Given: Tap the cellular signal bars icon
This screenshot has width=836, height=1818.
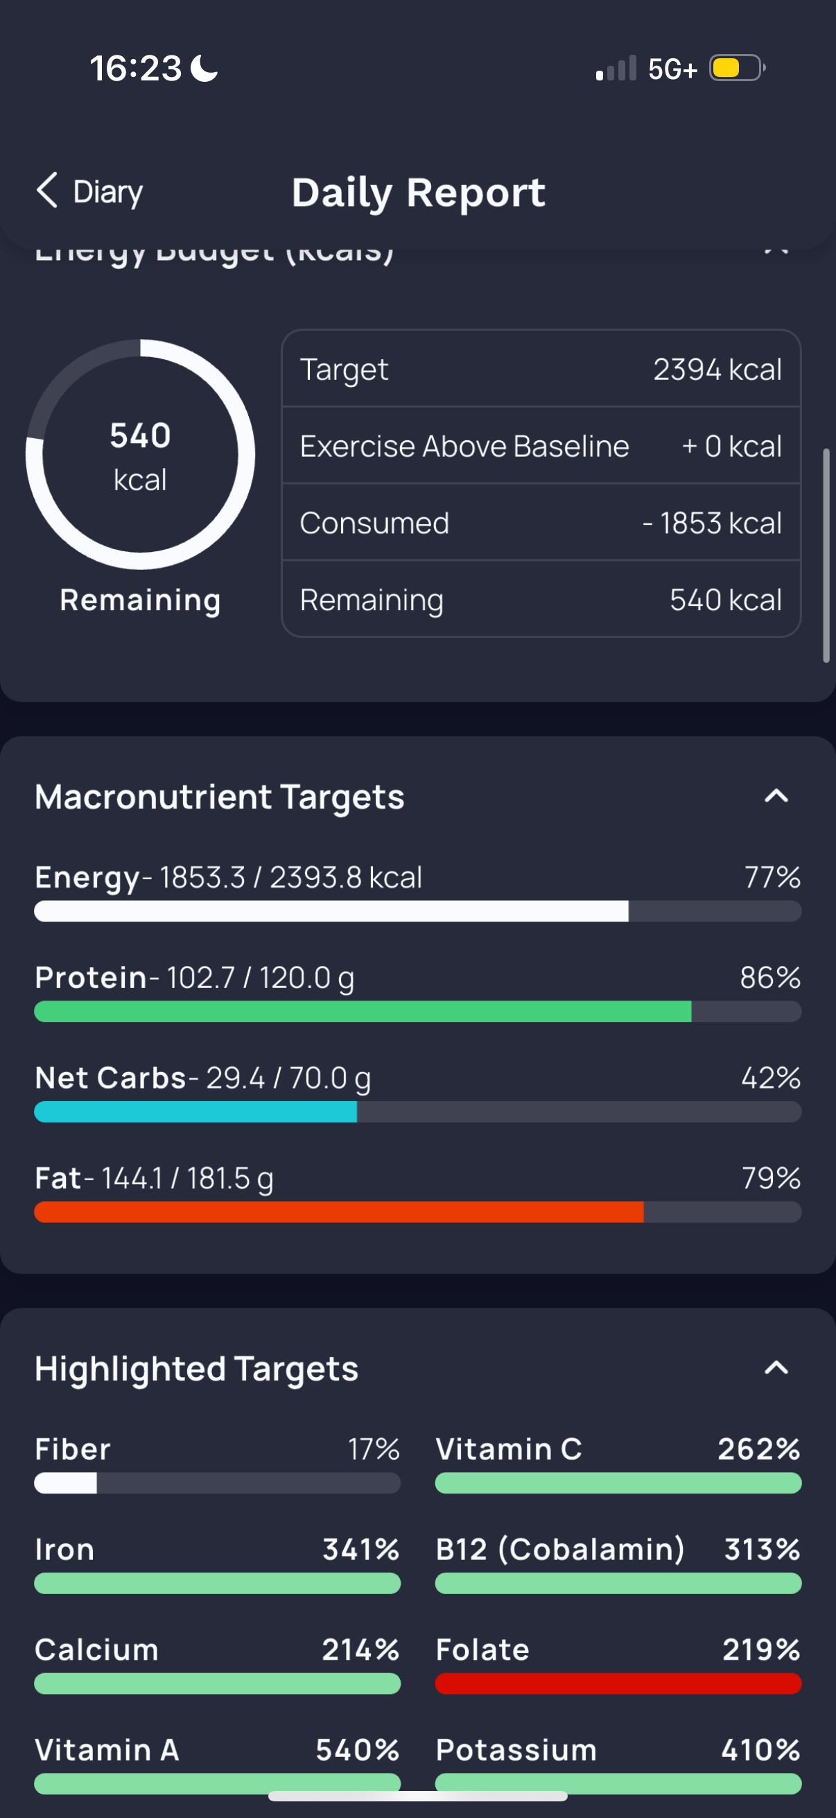Looking at the screenshot, I should (616, 69).
